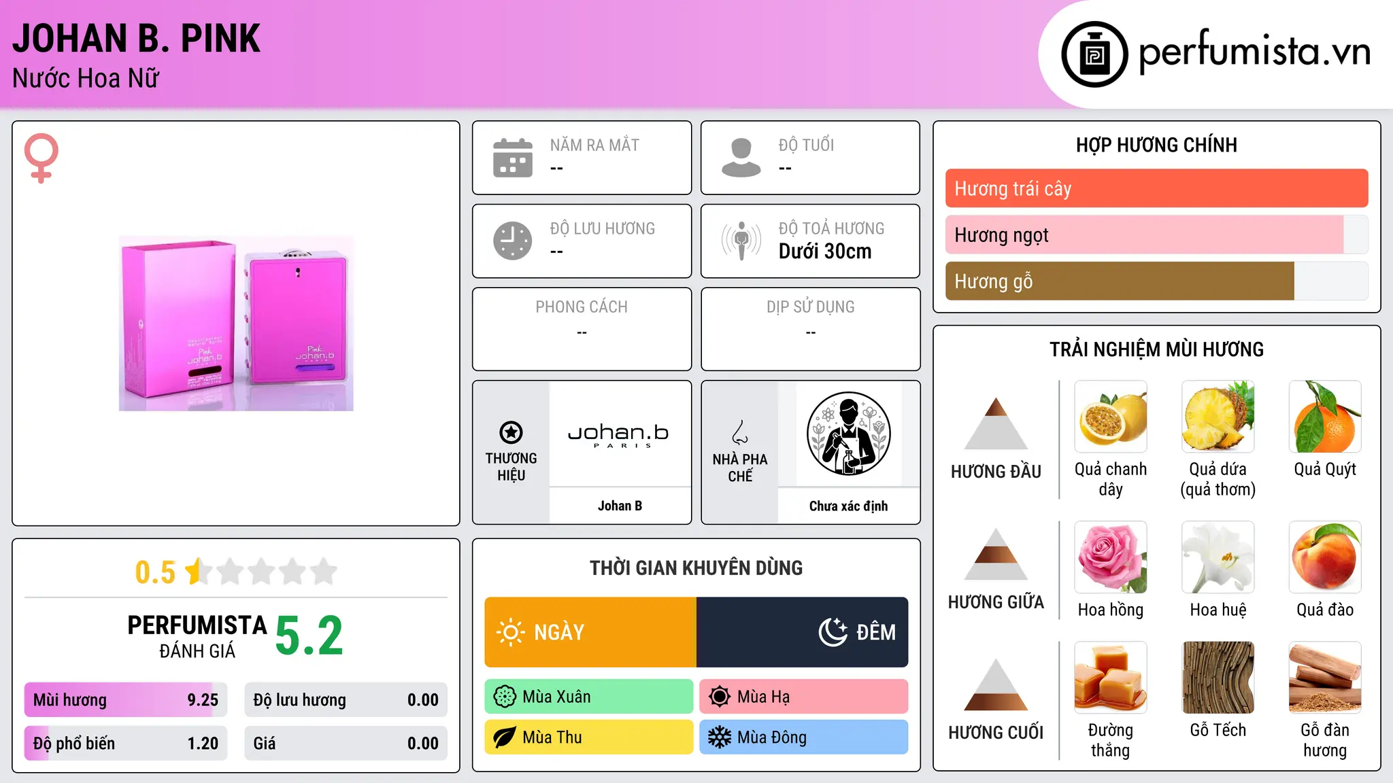Select the Đường thắng caramel note image
The image size is (1393, 783).
pyautogui.click(x=1111, y=678)
